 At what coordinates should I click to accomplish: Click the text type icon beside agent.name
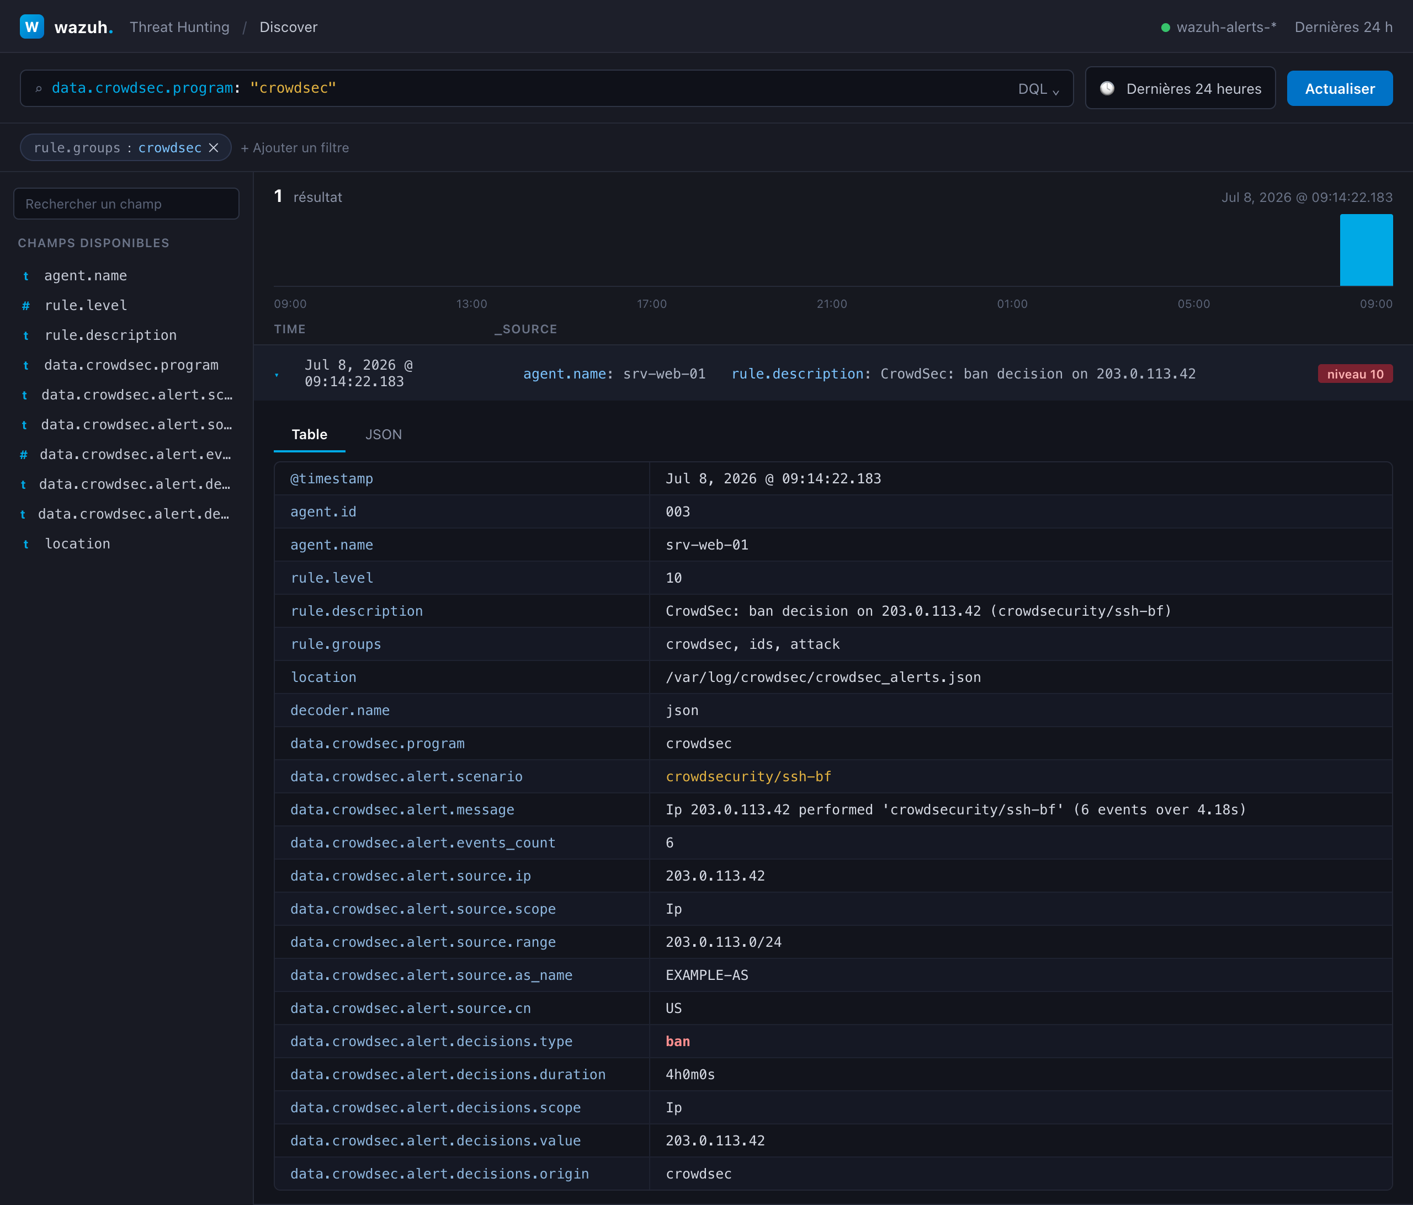[26, 276]
